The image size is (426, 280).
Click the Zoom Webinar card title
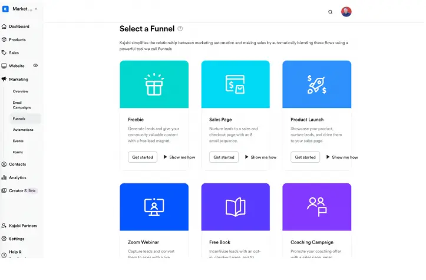point(143,242)
